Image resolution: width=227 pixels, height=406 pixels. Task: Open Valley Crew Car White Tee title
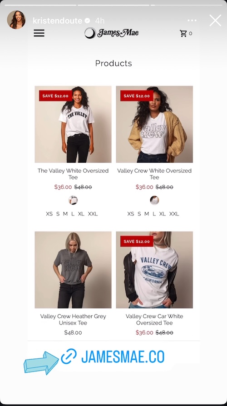[x=154, y=320]
